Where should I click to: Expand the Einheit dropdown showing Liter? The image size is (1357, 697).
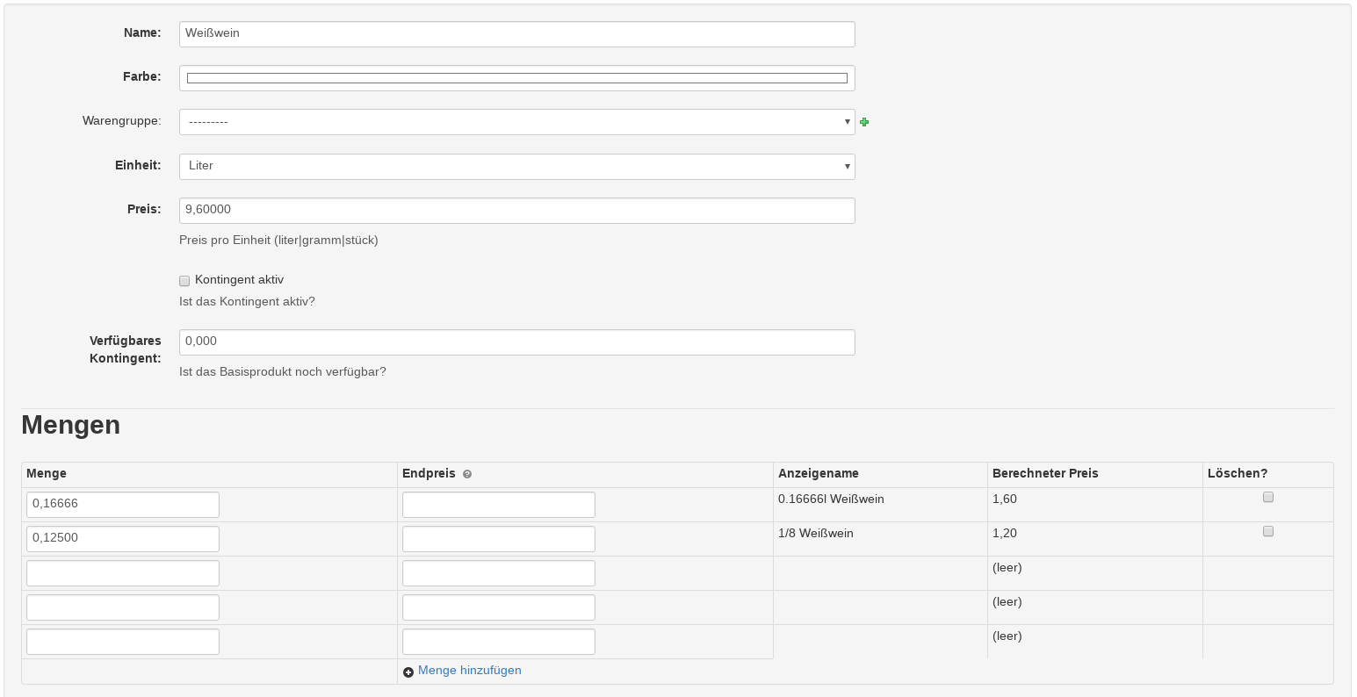[x=516, y=166]
